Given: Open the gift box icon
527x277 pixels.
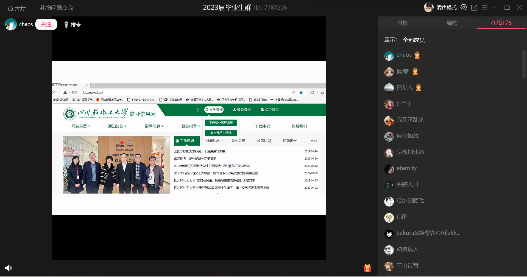Looking at the screenshot, I should point(367,268).
